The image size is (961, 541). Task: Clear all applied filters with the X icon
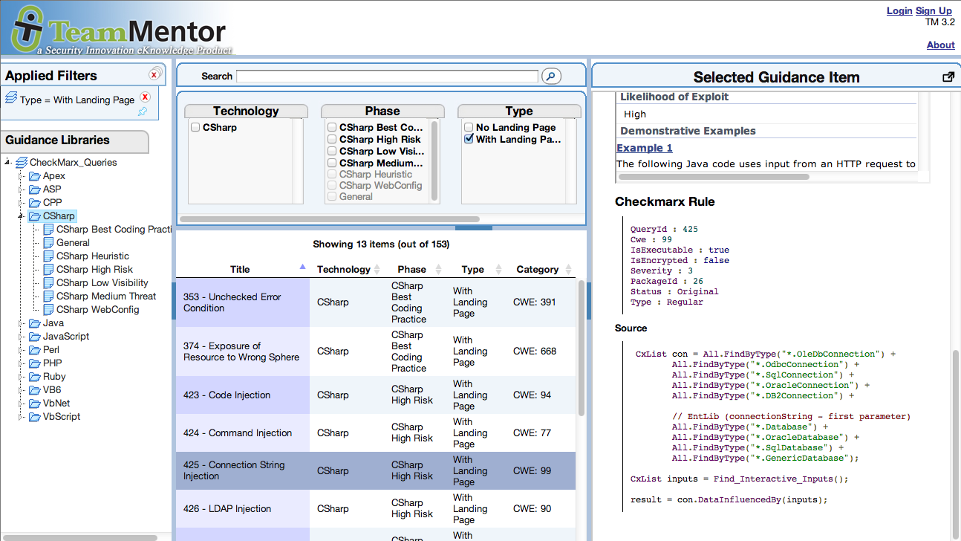155,73
